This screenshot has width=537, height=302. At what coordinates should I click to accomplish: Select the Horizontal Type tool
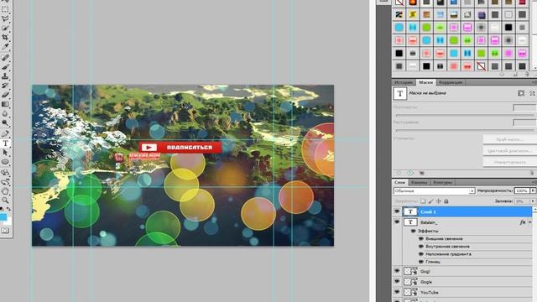[x=5, y=143]
